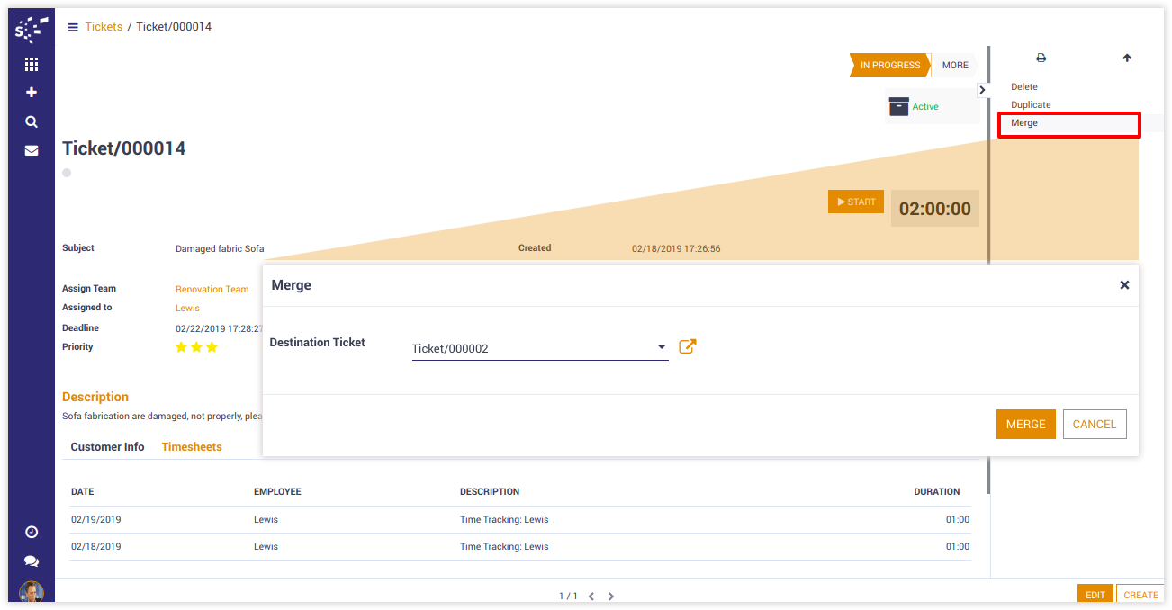Open the apps grid menu icon
This screenshot has width=1172, height=610.
(32, 65)
